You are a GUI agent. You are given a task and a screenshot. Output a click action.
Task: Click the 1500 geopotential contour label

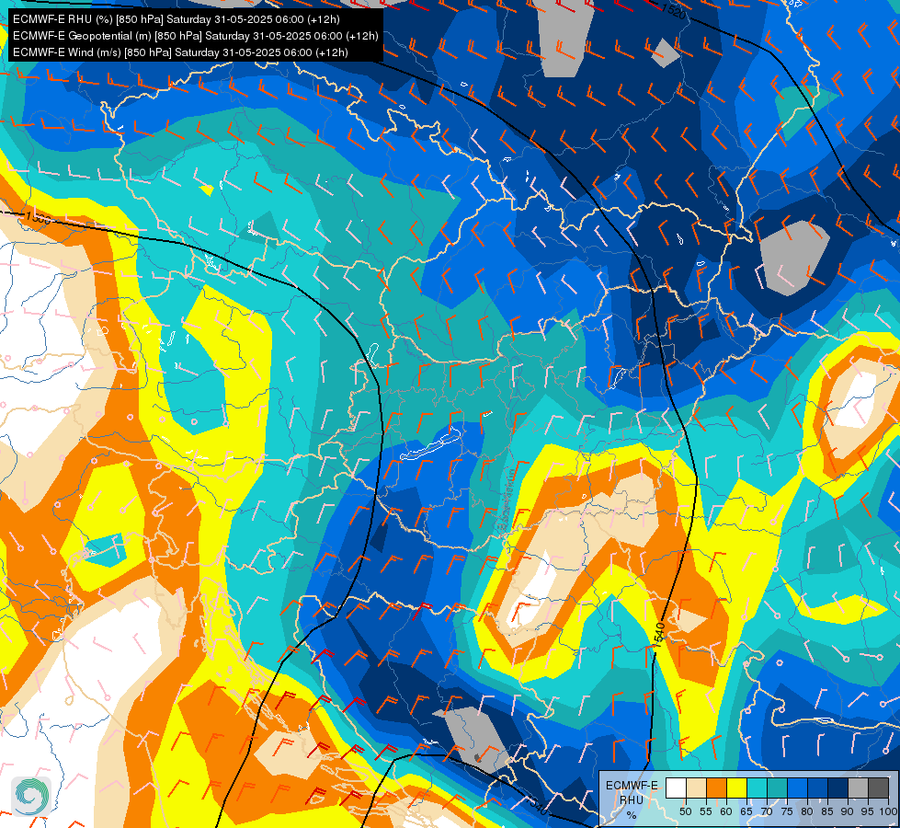(38, 218)
